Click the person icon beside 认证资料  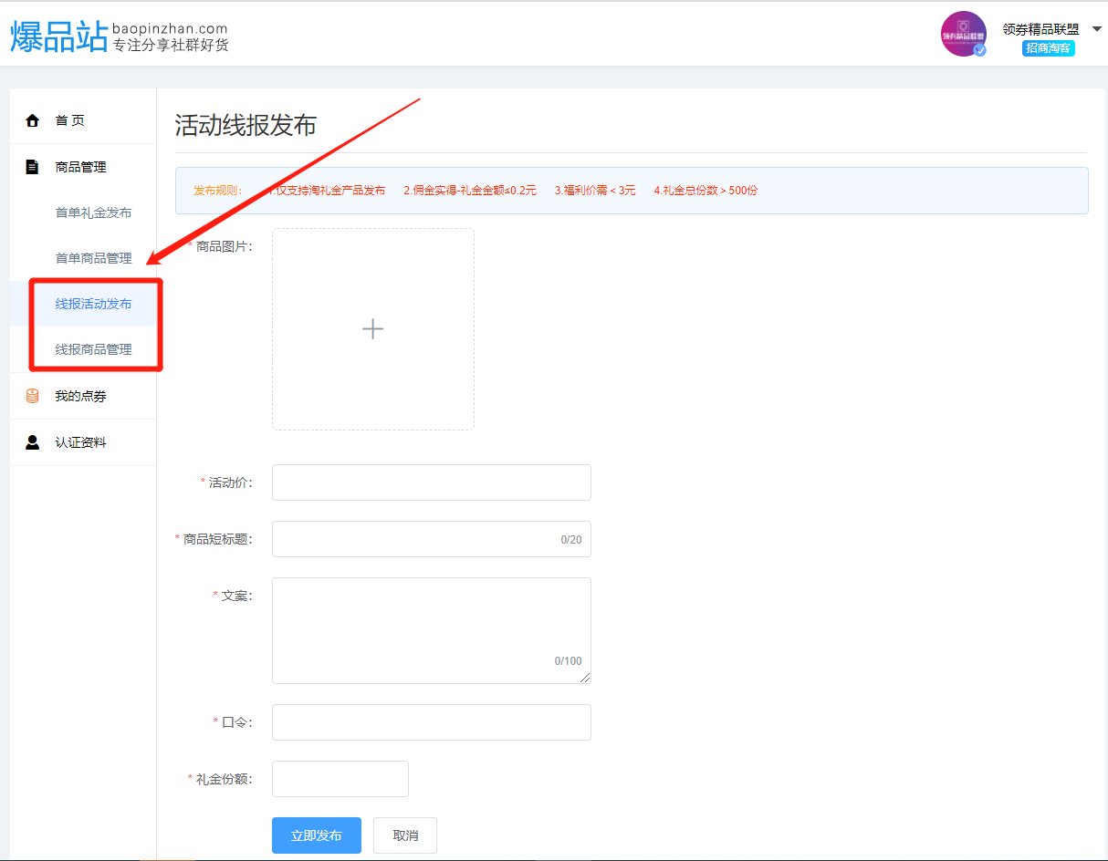coord(33,442)
